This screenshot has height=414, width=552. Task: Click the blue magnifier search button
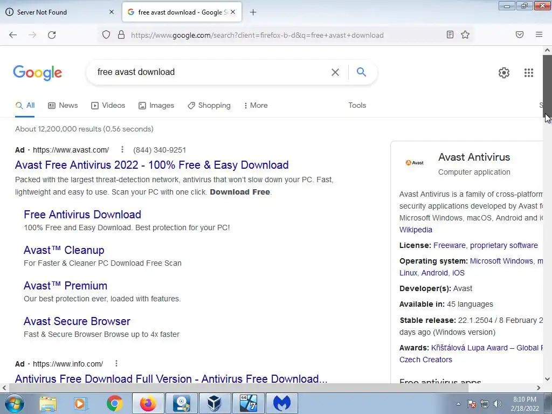[361, 72]
